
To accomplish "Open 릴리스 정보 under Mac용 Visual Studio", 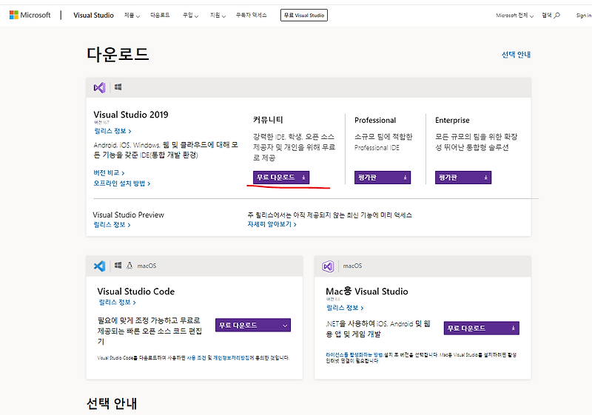I will point(345,308).
